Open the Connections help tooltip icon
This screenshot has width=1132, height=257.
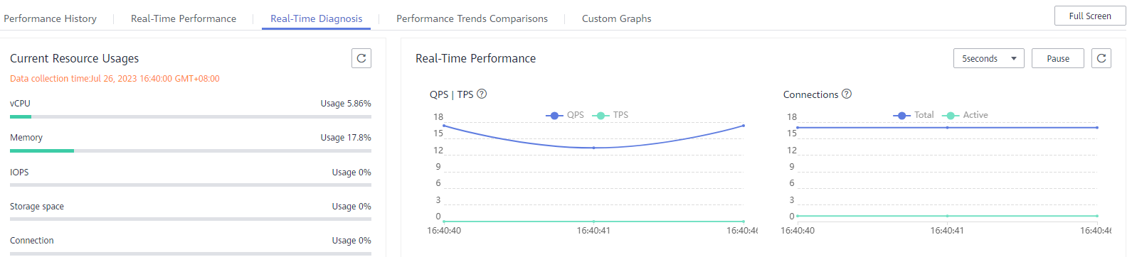(847, 94)
